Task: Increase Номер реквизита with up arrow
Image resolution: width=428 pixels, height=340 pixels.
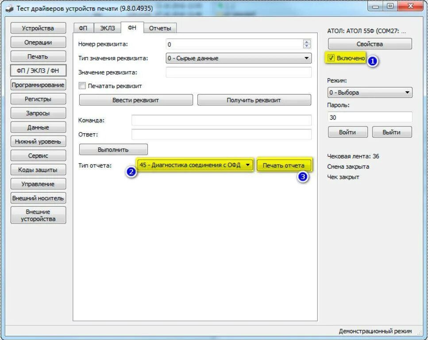Action: pyautogui.click(x=307, y=42)
